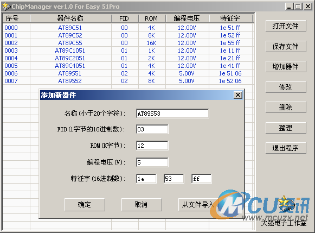Click the programming voltage field containing 5
The width and height of the screenshot is (315, 233).
152,162
